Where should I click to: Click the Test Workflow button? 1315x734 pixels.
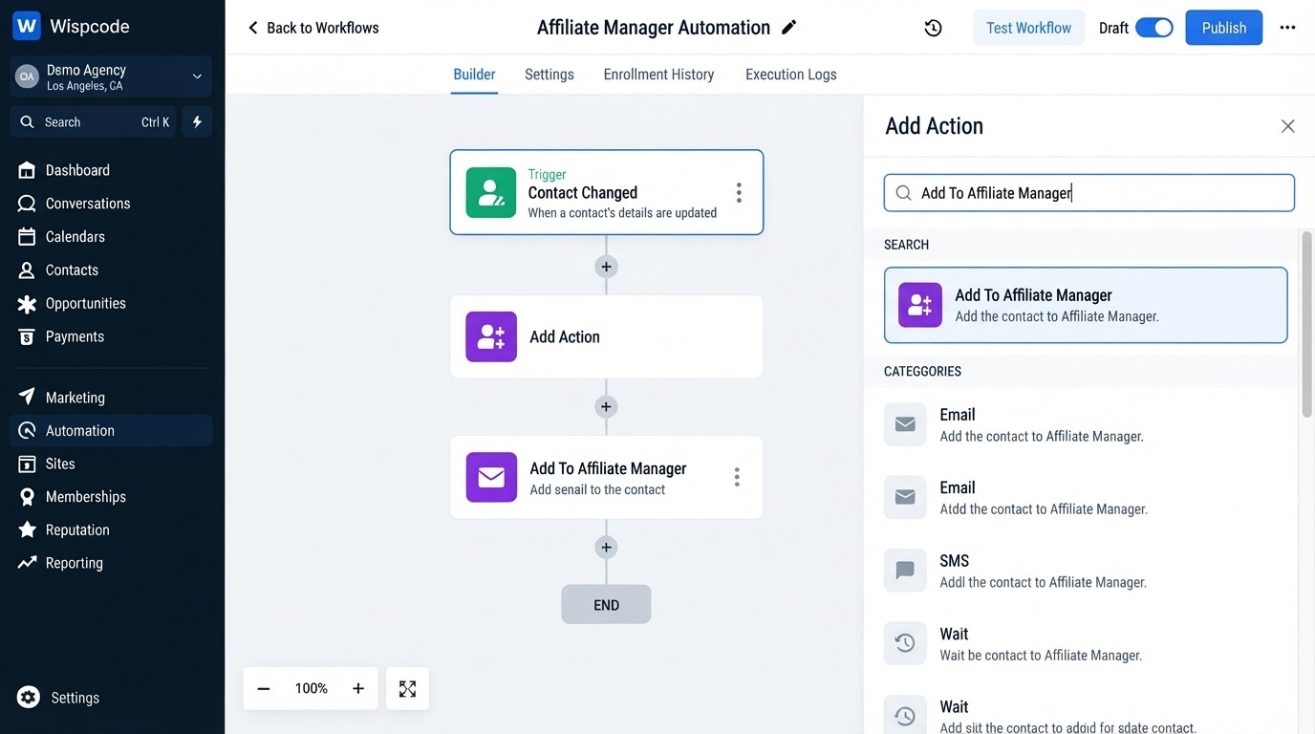1028,28
